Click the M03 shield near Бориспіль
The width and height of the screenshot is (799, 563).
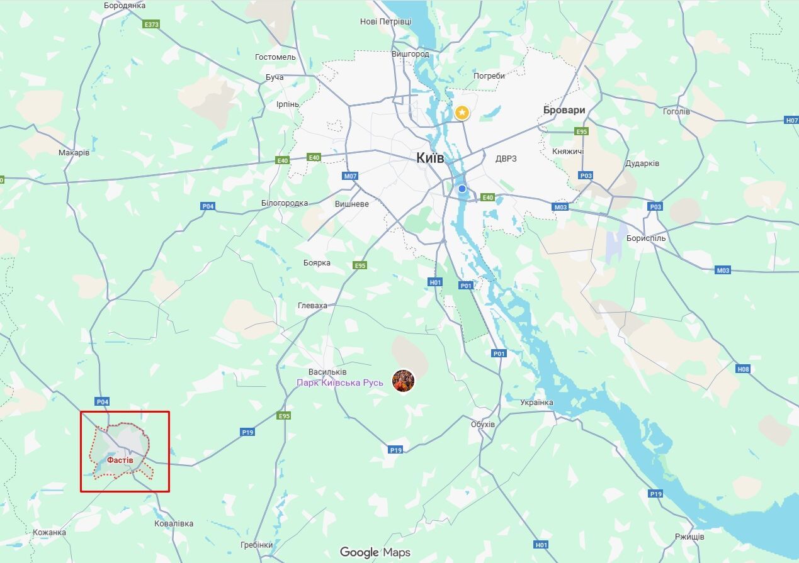coord(723,270)
